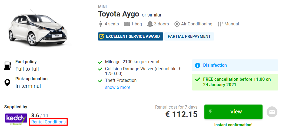Viewport: 282px width, 131px height.
Task: Click the Disinfection info icon
Action: click(198, 65)
